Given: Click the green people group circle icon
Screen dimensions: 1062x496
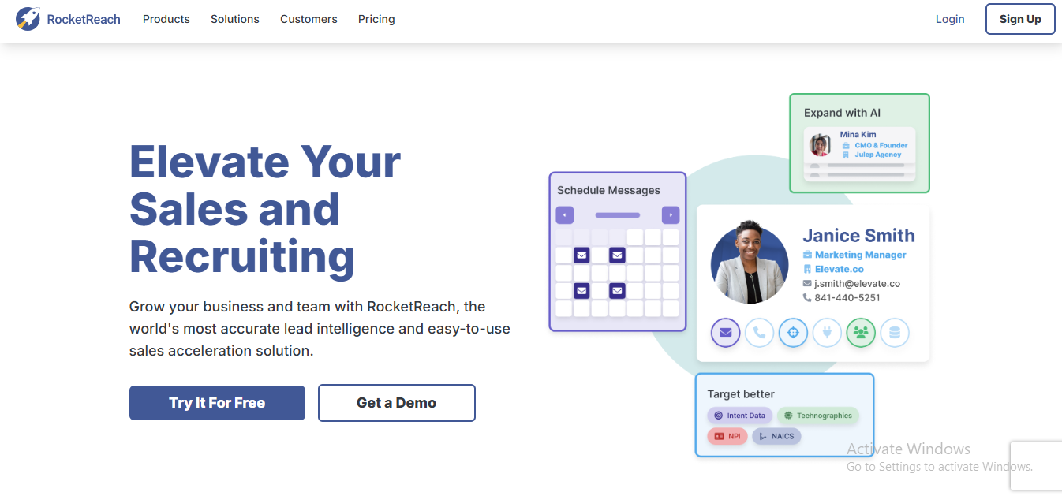Looking at the screenshot, I should 861,333.
